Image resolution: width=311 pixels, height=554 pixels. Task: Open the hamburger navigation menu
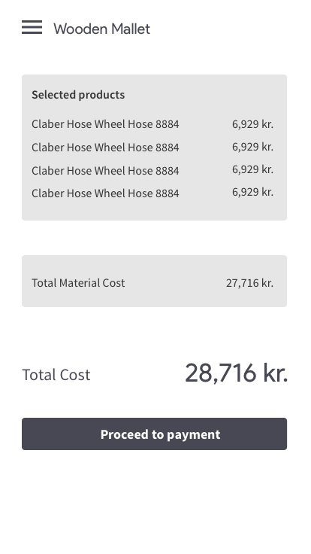32,27
